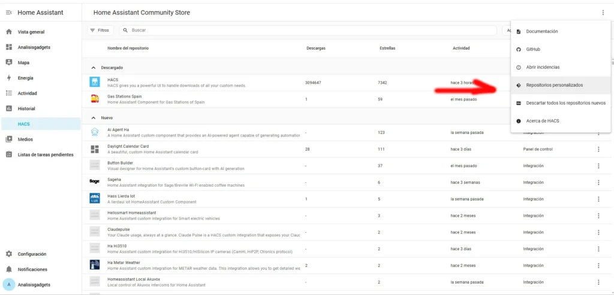Screen dimensions: 614x295
Task: Open the Analisisgadgets dashboard icon
Action: click(9, 47)
